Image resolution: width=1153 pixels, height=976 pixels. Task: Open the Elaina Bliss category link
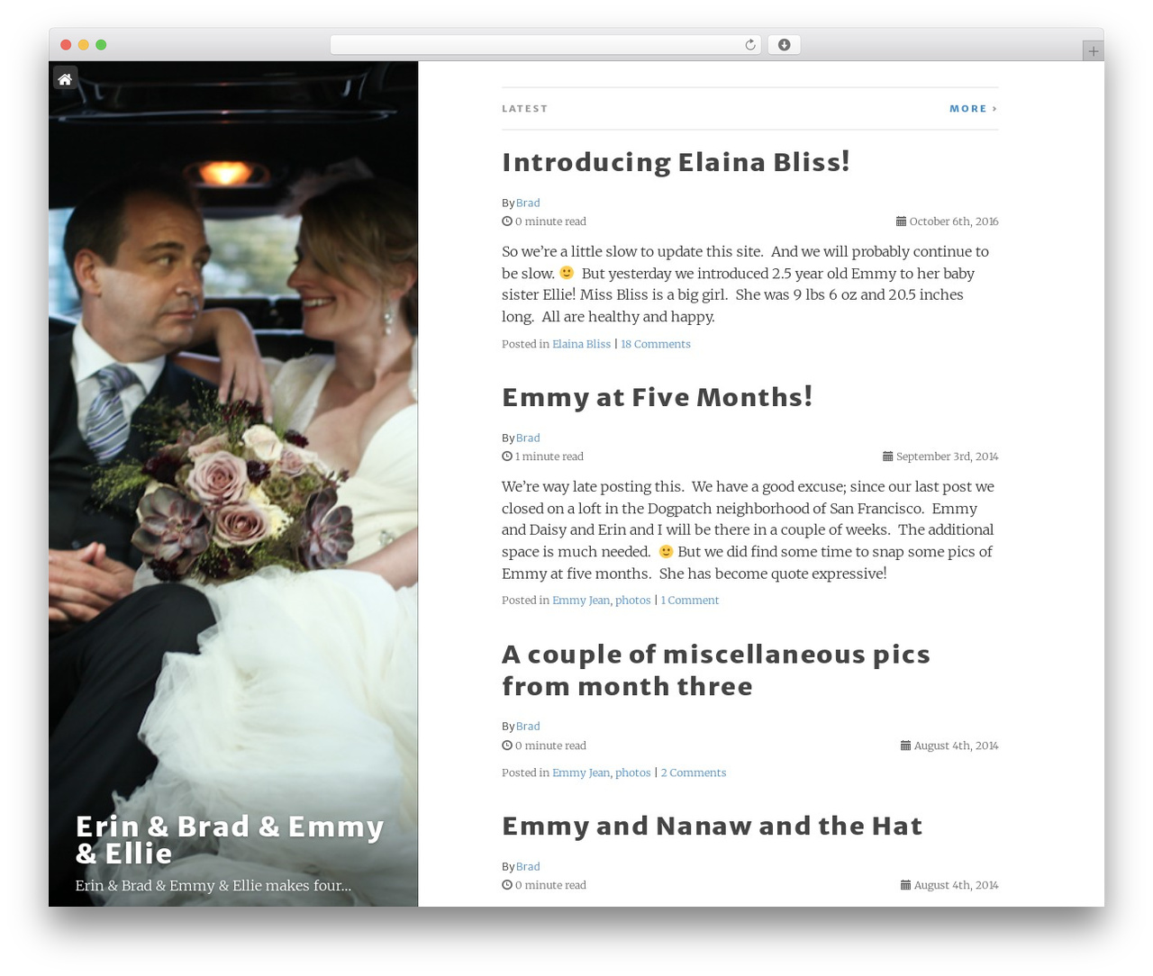tap(581, 344)
